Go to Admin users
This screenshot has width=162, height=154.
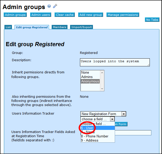pyautogui.click(x=40, y=15)
